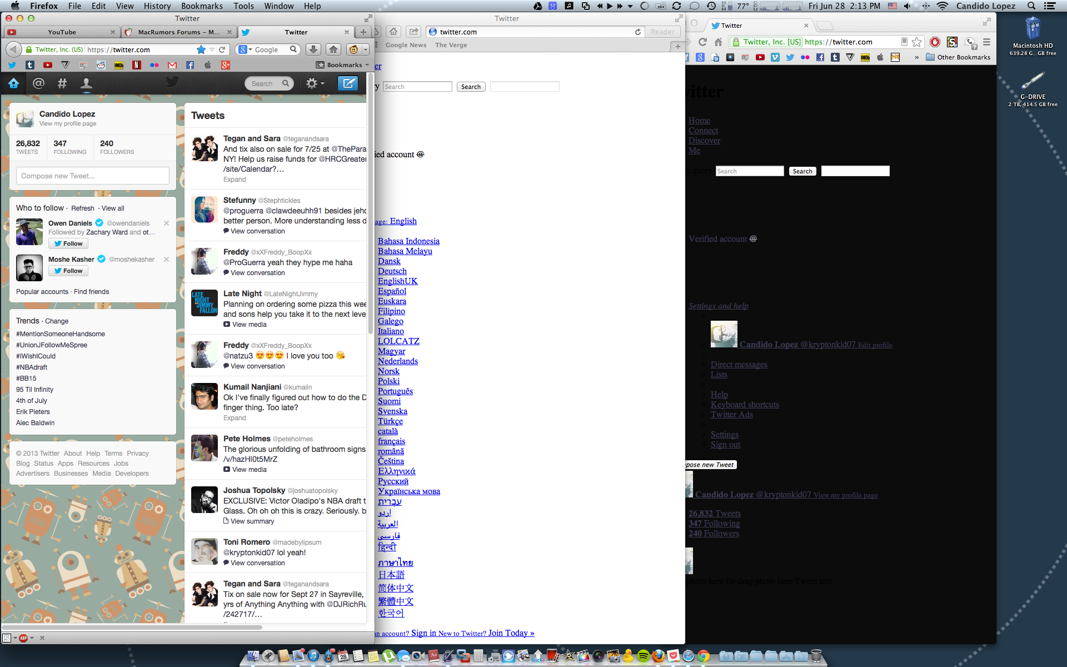Viewport: 1067px width, 667px height.
Task: Click the blue compose new Tweet icon
Action: click(x=348, y=83)
